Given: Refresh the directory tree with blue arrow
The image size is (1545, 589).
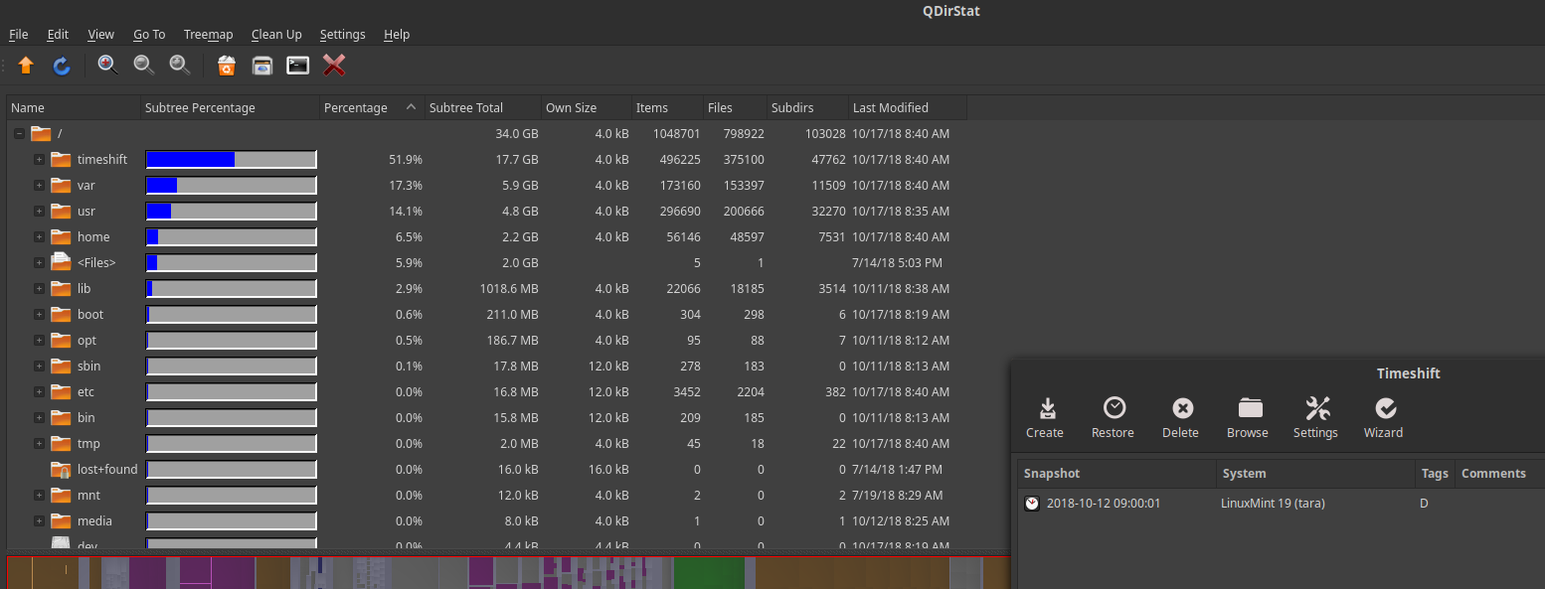Looking at the screenshot, I should (62, 66).
